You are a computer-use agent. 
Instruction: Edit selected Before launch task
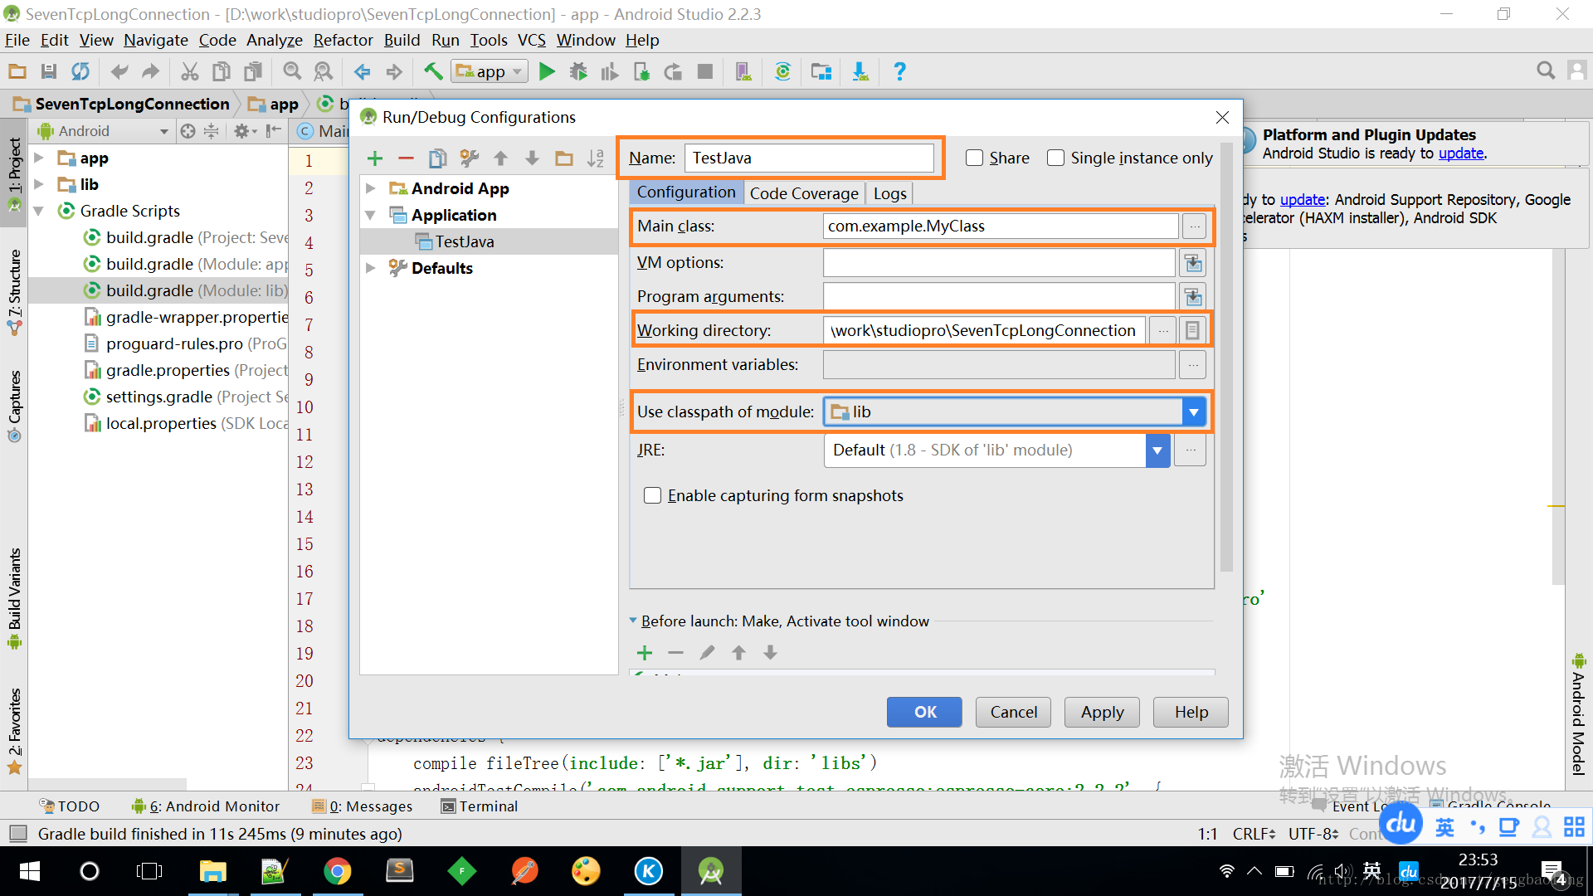pos(707,654)
